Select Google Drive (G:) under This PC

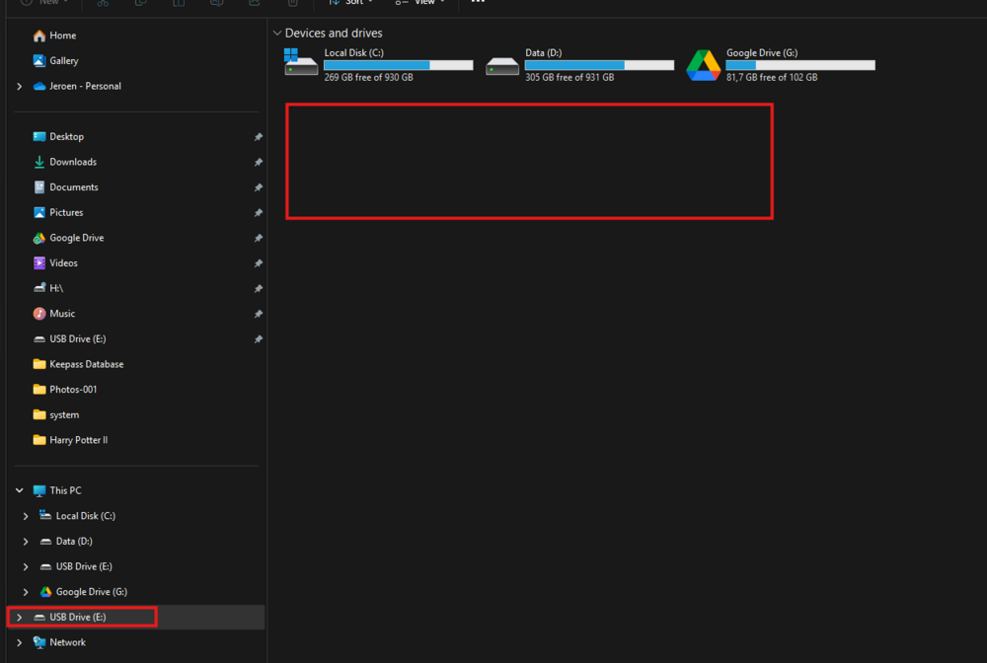click(x=83, y=591)
